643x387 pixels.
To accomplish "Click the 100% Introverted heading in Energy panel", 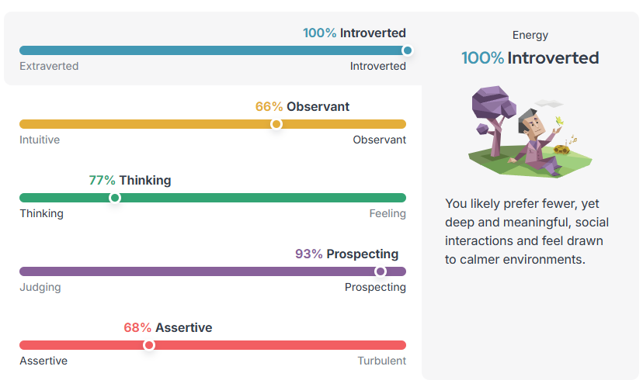I will coord(530,57).
